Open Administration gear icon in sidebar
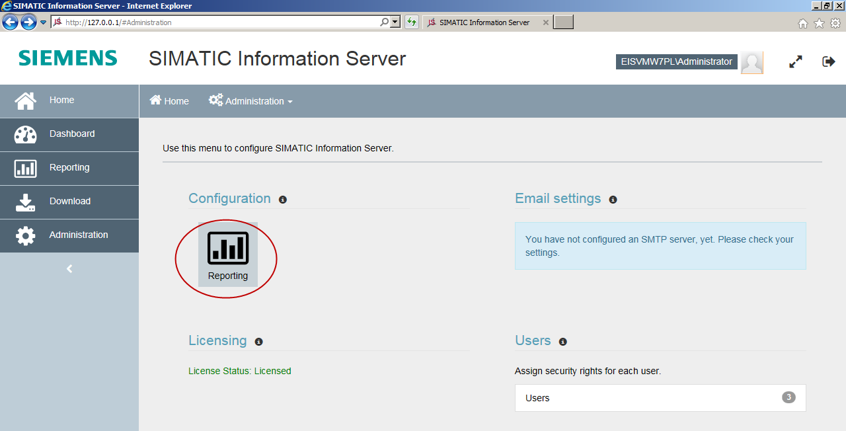The width and height of the screenshot is (846, 431). 26,235
